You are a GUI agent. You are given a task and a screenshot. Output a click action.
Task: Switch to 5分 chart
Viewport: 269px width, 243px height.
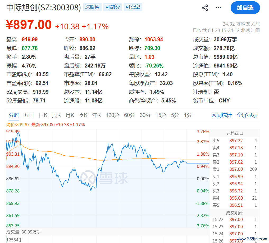[175, 115]
